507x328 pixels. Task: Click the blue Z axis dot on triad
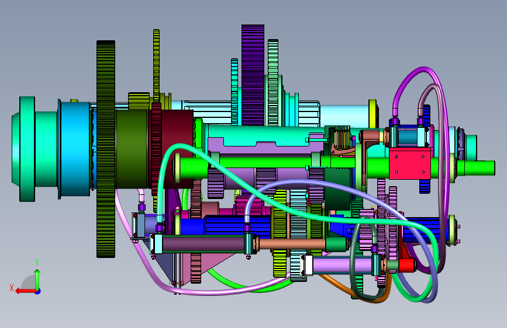point(38,291)
